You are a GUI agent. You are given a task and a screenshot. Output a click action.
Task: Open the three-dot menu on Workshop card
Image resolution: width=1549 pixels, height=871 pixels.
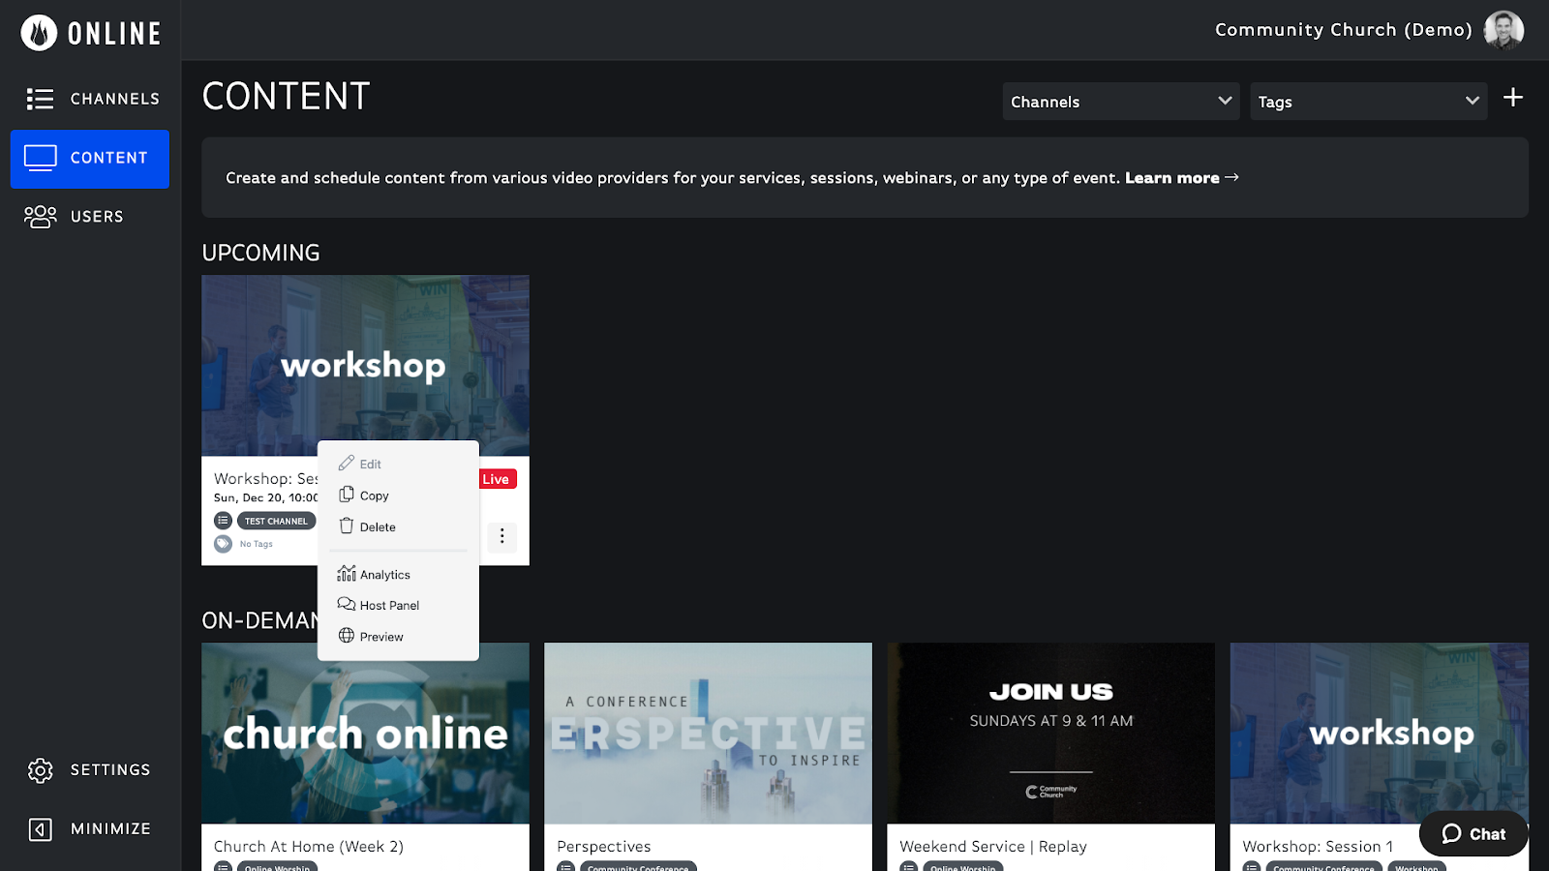click(x=501, y=536)
